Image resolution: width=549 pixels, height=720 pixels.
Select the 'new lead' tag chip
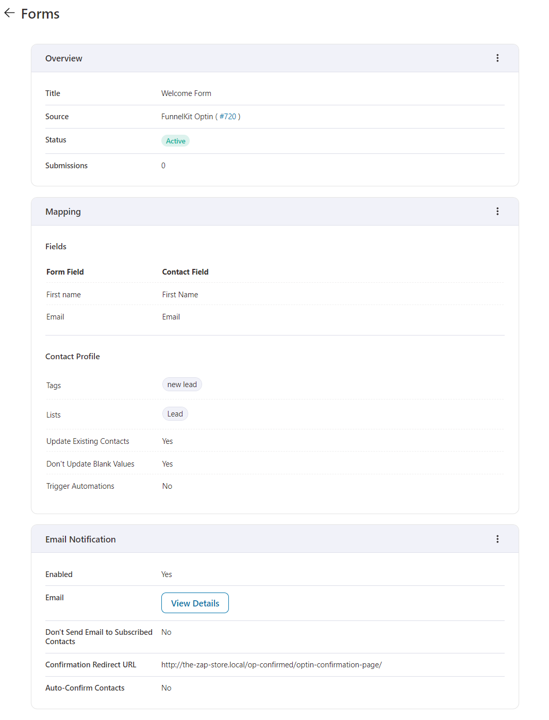(x=181, y=384)
